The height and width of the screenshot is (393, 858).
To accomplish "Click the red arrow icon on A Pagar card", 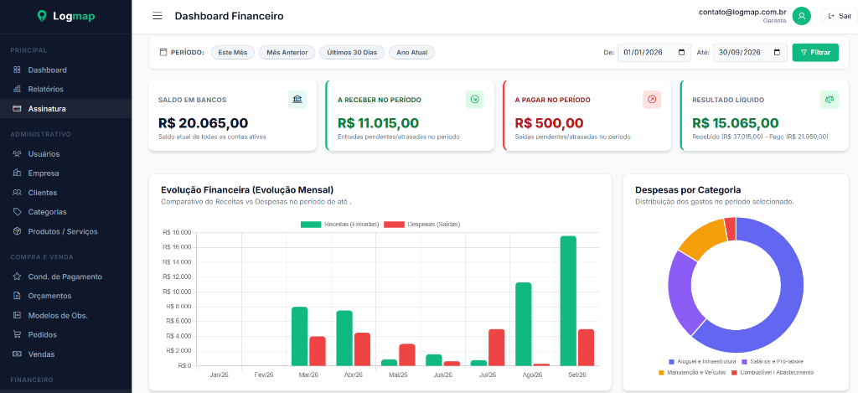I will [652, 99].
